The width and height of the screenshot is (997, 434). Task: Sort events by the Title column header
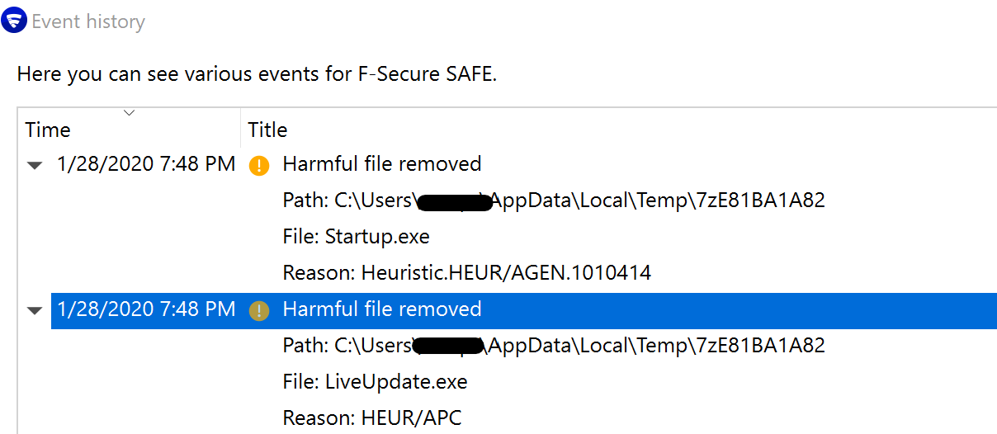tap(267, 130)
